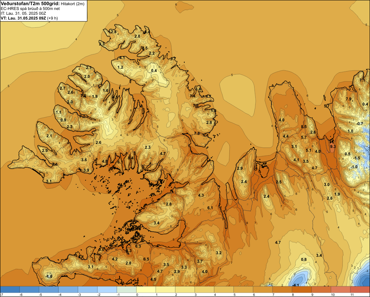370x297 pixels.
Task: Click the -0.7 temperature value
Action: coord(360,124)
